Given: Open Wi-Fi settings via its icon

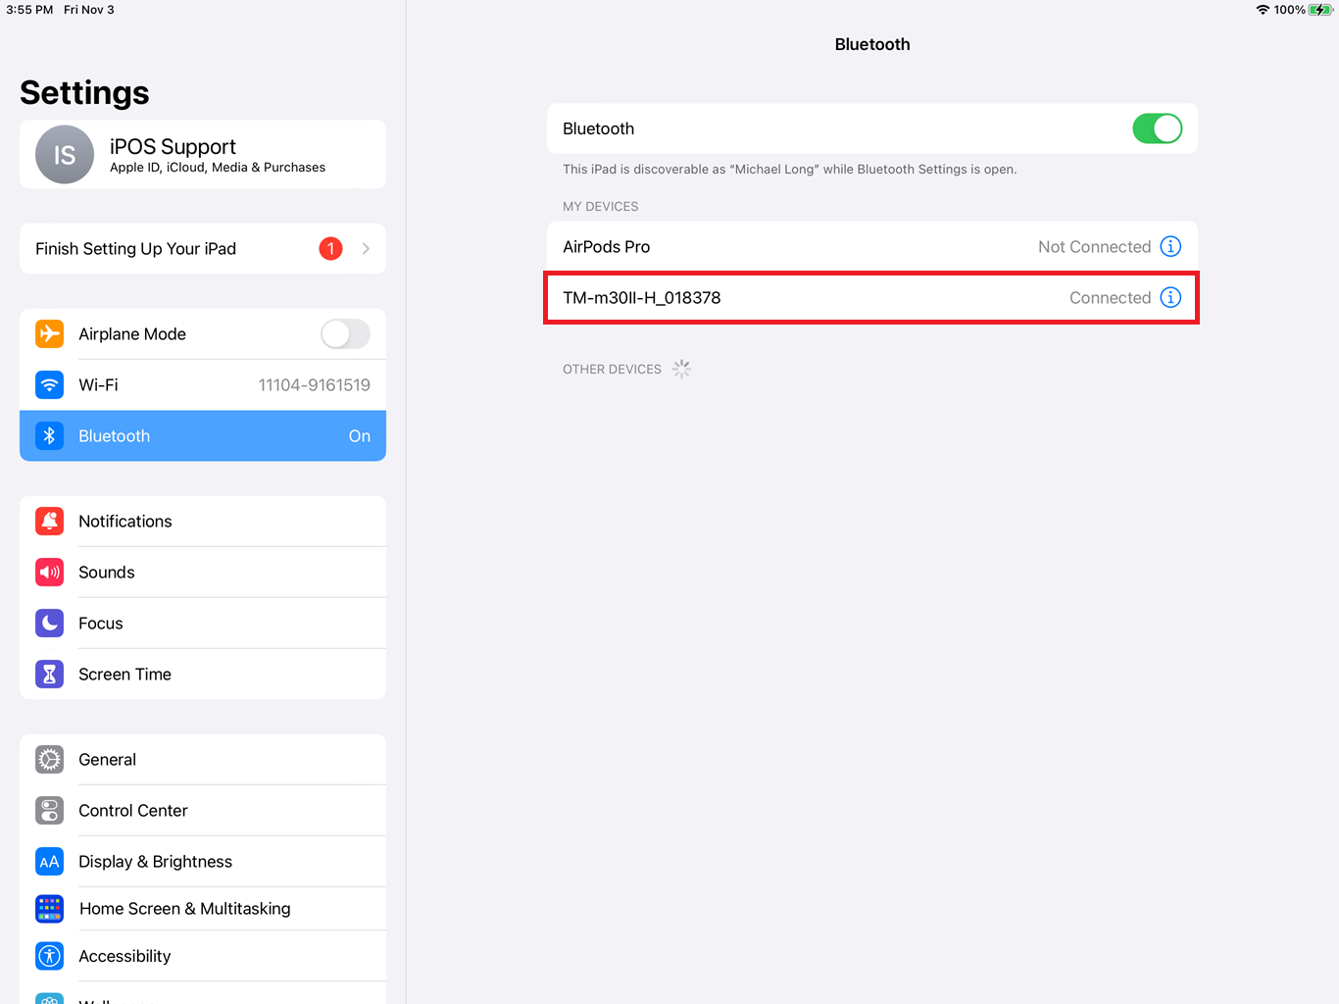Looking at the screenshot, I should click(x=49, y=384).
